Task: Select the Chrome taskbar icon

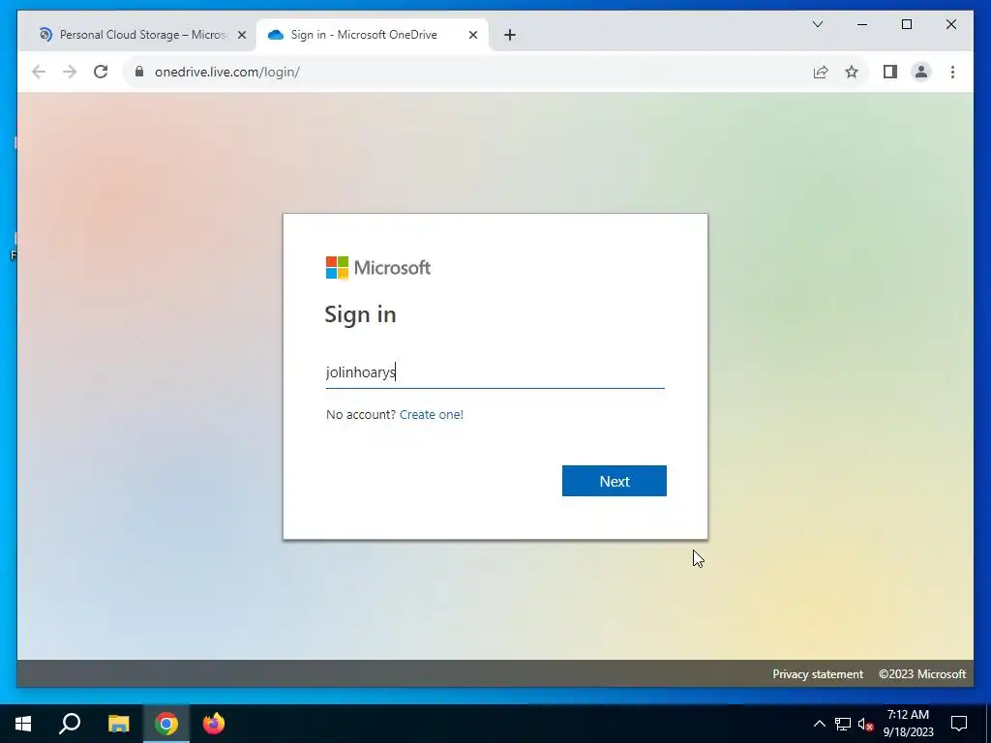Action: click(166, 724)
